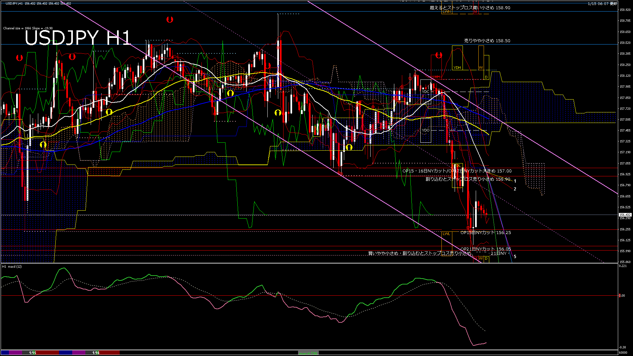The image size is (633, 356).
Task: Select the orange W weekly box label
Action: pos(481,68)
